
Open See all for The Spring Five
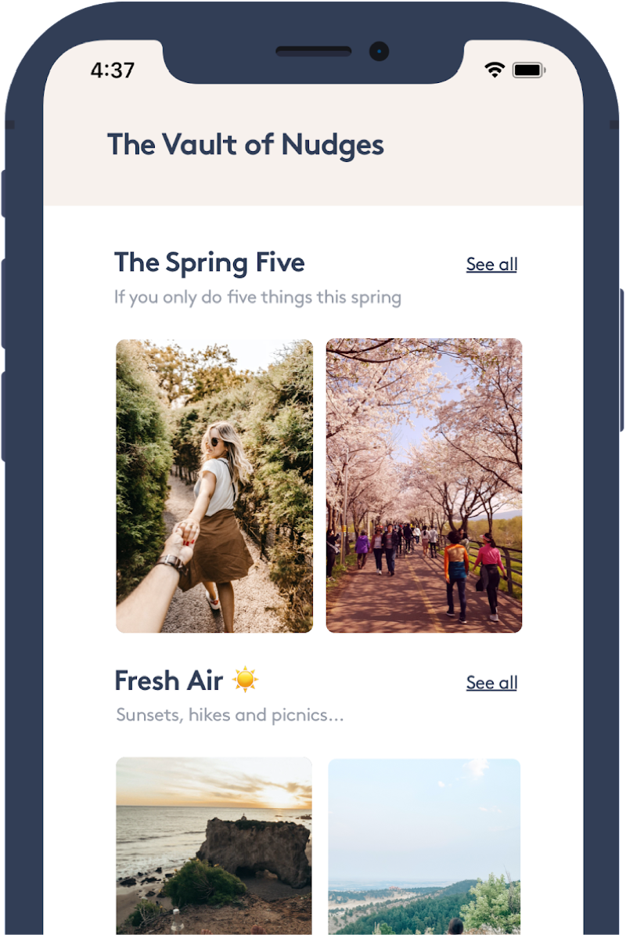[x=491, y=264]
